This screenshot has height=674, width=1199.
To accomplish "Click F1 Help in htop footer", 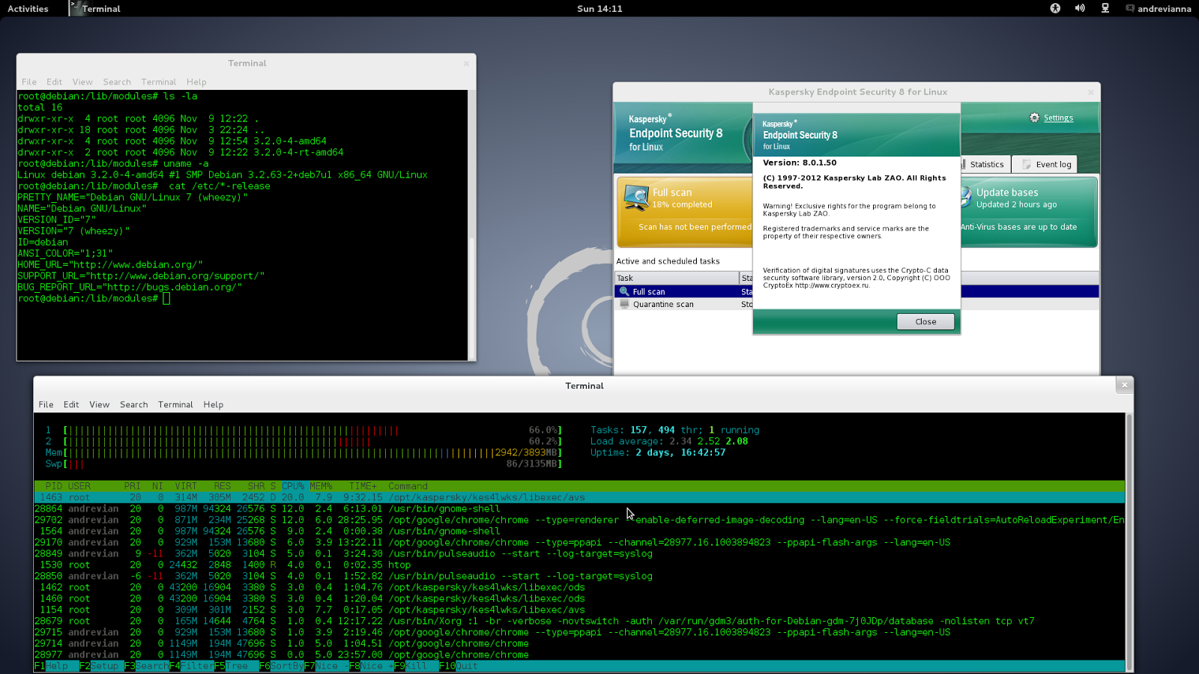I will coord(51,666).
